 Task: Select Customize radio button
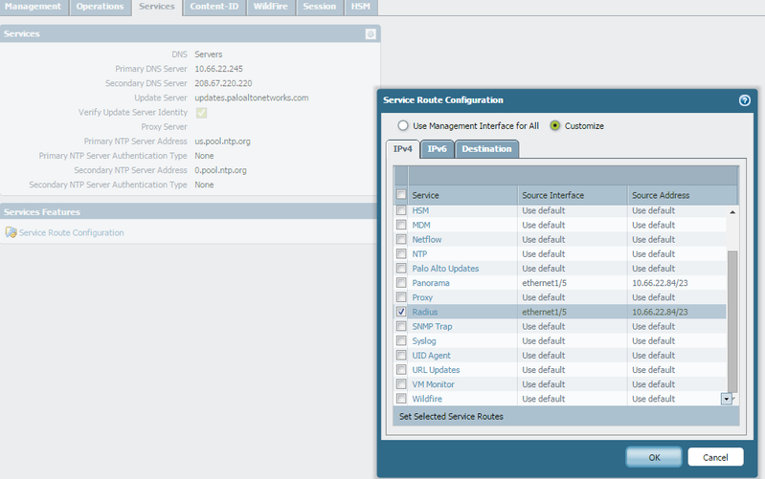(x=555, y=125)
